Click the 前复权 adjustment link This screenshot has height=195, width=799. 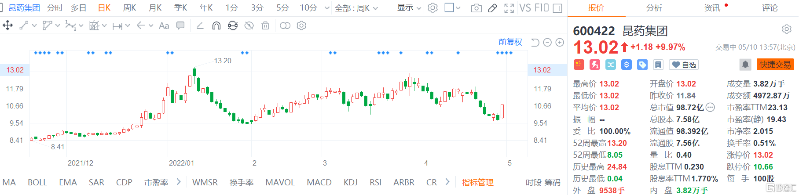510,42
